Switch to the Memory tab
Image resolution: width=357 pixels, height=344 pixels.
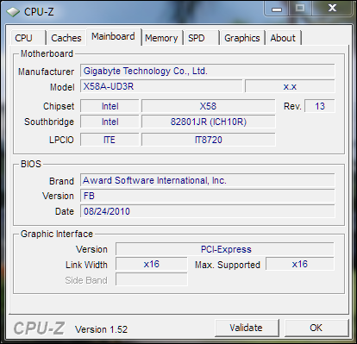[162, 38]
